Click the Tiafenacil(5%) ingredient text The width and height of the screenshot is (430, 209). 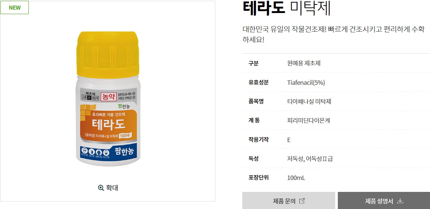(306, 83)
